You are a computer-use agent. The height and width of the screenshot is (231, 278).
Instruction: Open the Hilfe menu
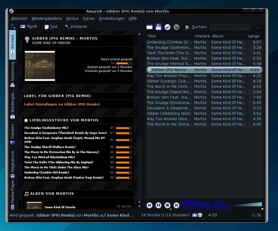(x=133, y=19)
